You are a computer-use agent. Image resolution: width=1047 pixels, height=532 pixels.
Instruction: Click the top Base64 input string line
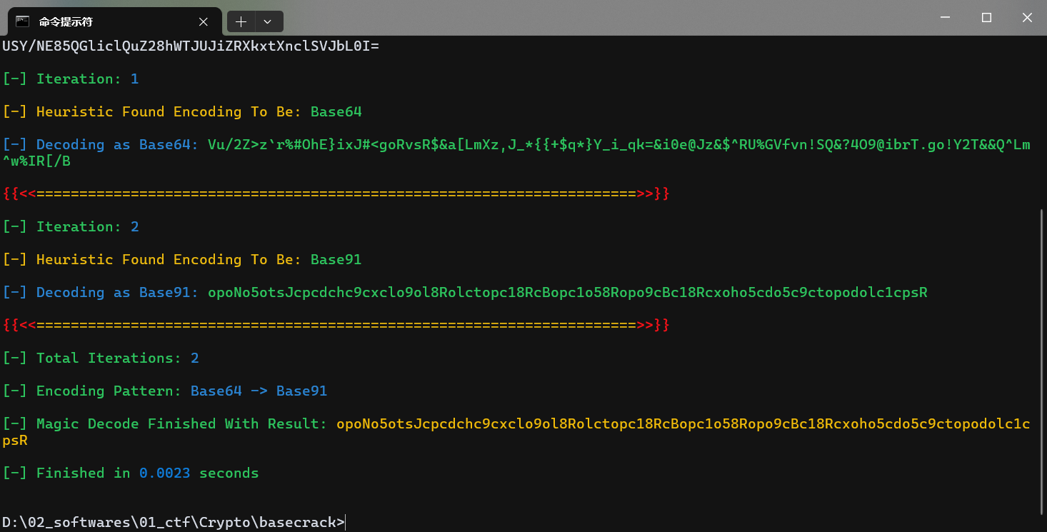(191, 46)
